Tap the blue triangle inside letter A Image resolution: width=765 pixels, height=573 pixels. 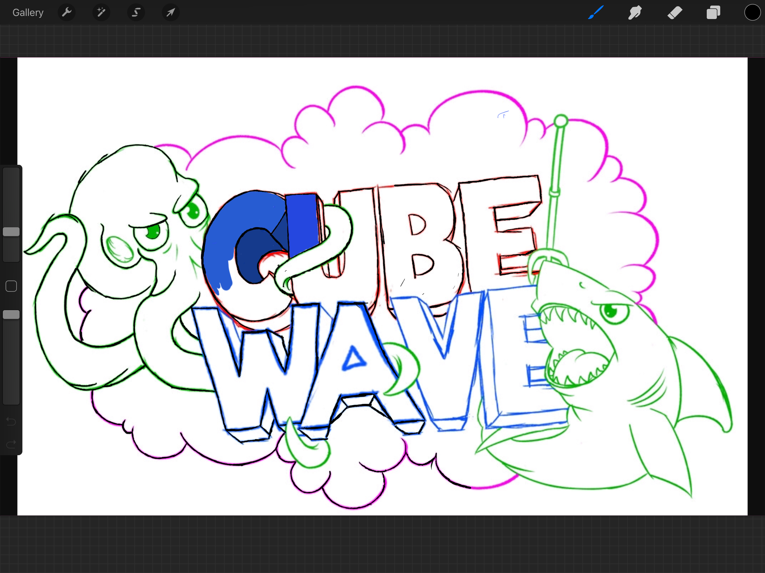pos(353,360)
